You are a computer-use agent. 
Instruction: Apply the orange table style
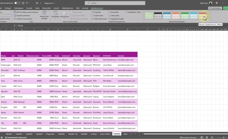pos(176,15)
